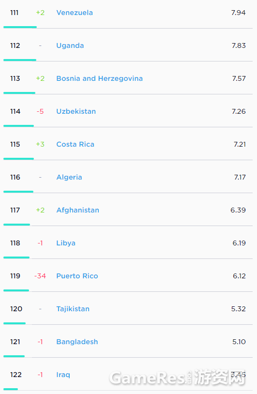This screenshot has height=394, width=257.
Task: Open the Iraq country link
Action: [x=63, y=375]
